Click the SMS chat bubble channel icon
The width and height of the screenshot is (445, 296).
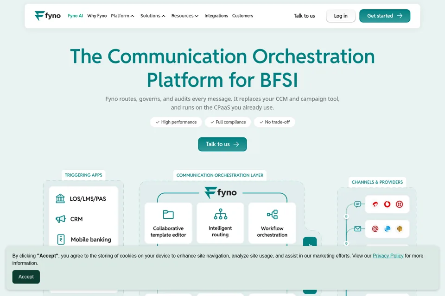pos(357,204)
